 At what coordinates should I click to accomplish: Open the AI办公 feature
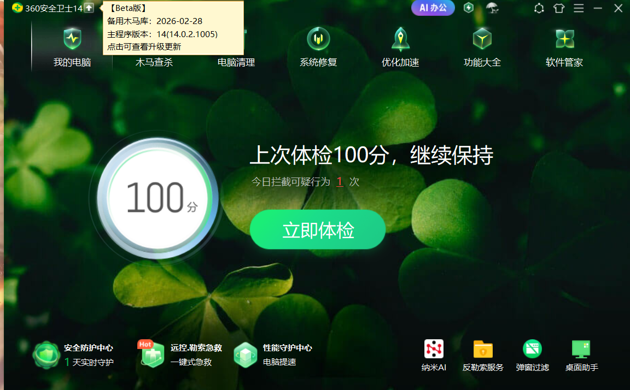pyautogui.click(x=433, y=8)
